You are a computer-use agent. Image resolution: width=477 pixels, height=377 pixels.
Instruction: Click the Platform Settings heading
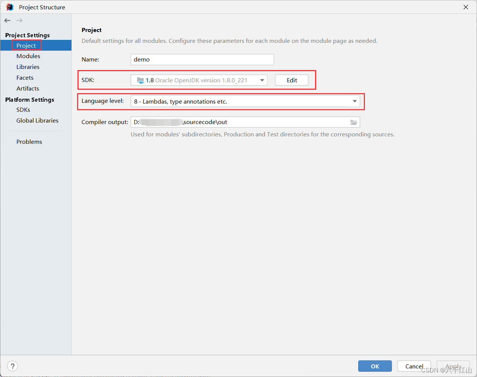click(30, 99)
